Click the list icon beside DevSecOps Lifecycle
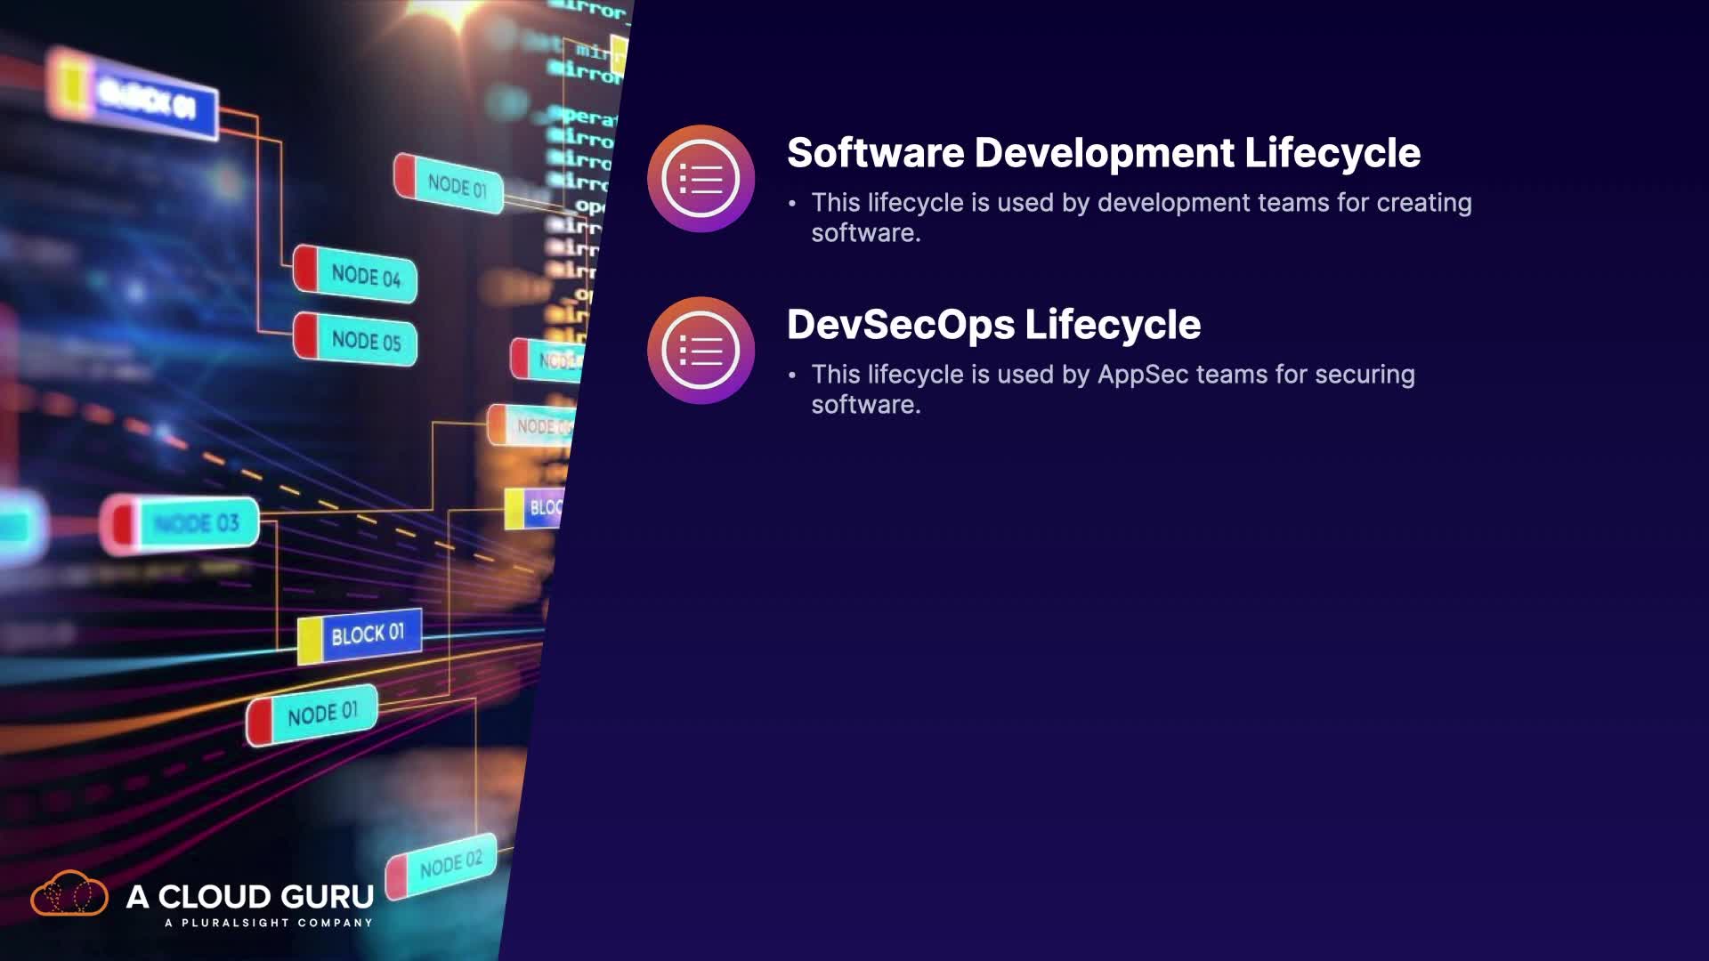 pos(701,351)
